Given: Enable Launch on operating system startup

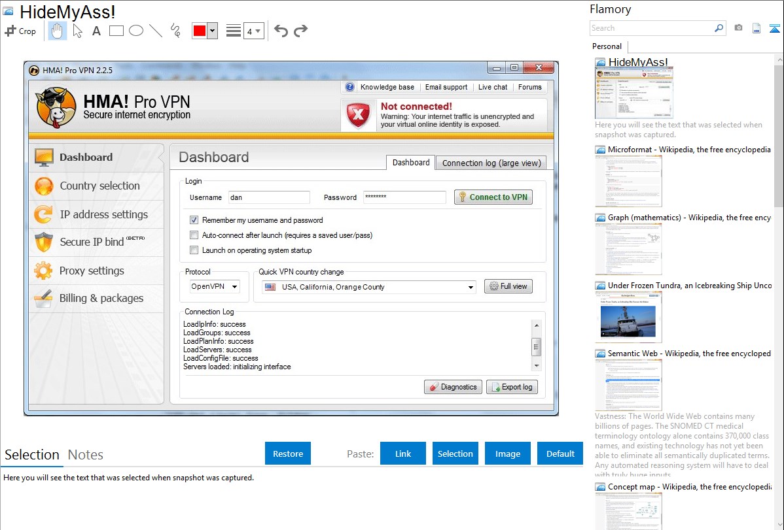Looking at the screenshot, I should (194, 250).
